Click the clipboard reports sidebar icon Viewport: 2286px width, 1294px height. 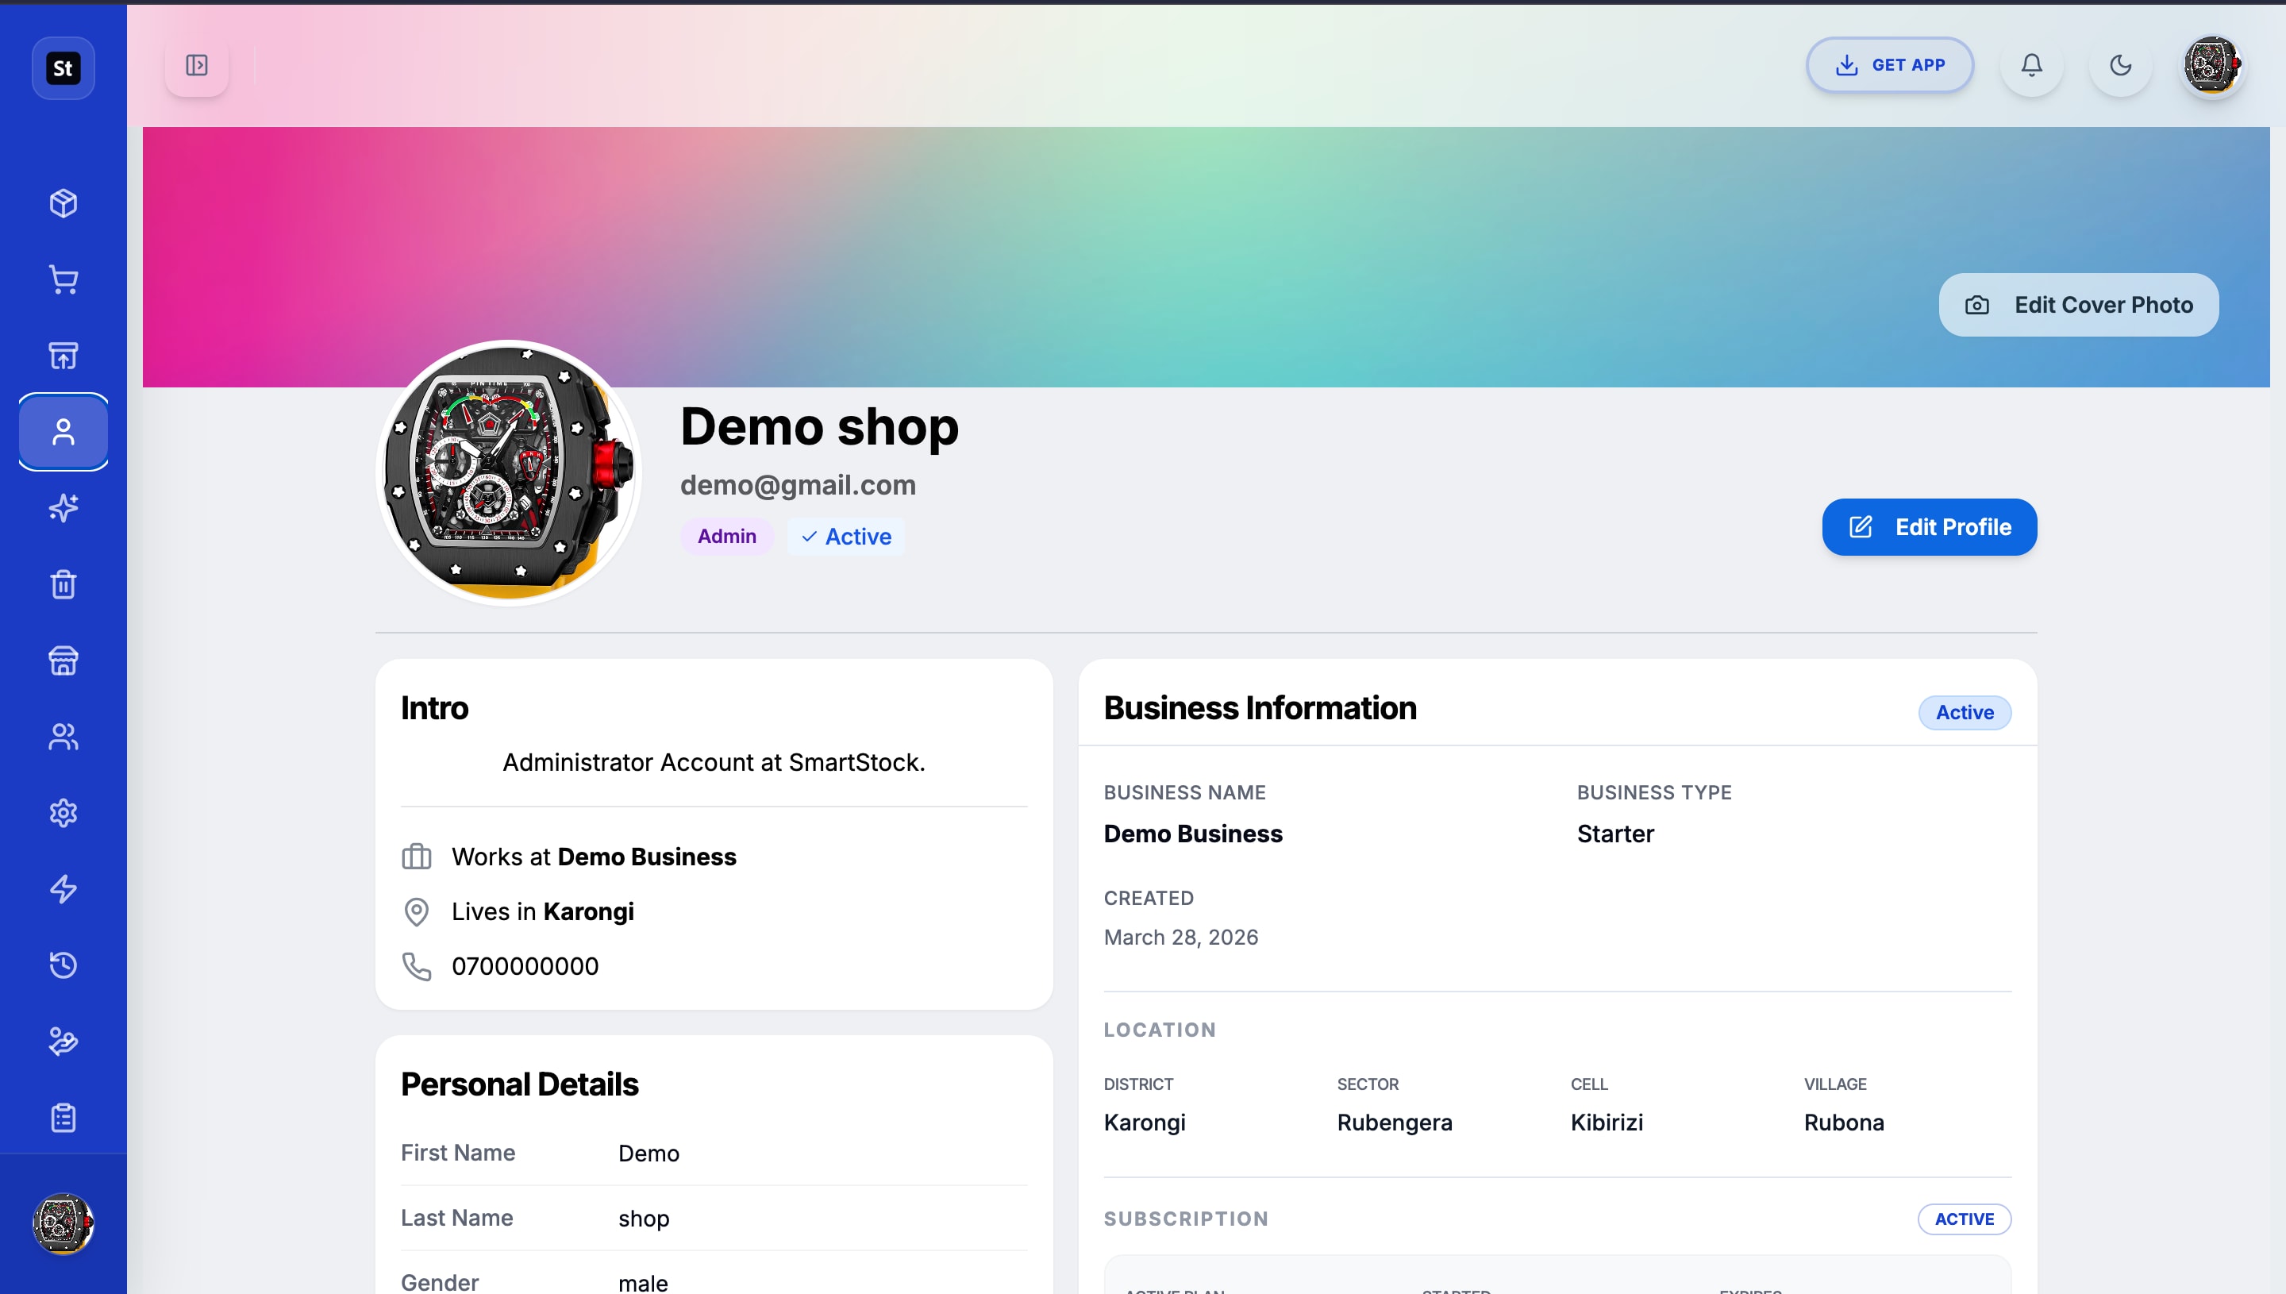tap(63, 1117)
